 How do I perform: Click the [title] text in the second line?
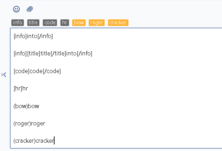[33, 54]
